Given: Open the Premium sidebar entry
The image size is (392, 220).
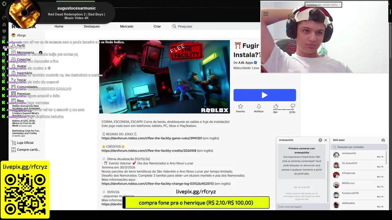Looking at the screenshot, I should point(23,94).
